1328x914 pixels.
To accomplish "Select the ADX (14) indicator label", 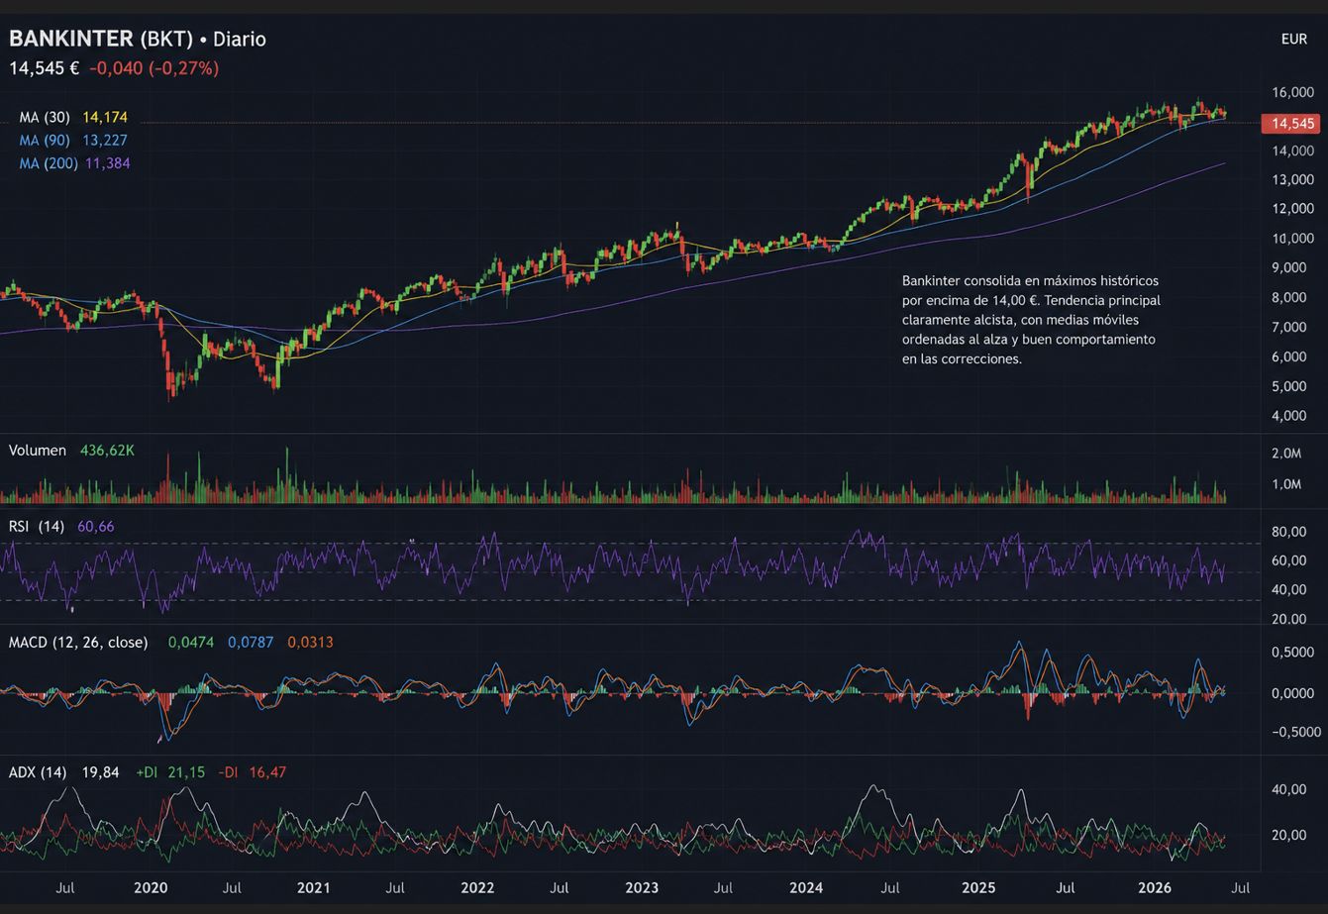I will click(38, 772).
